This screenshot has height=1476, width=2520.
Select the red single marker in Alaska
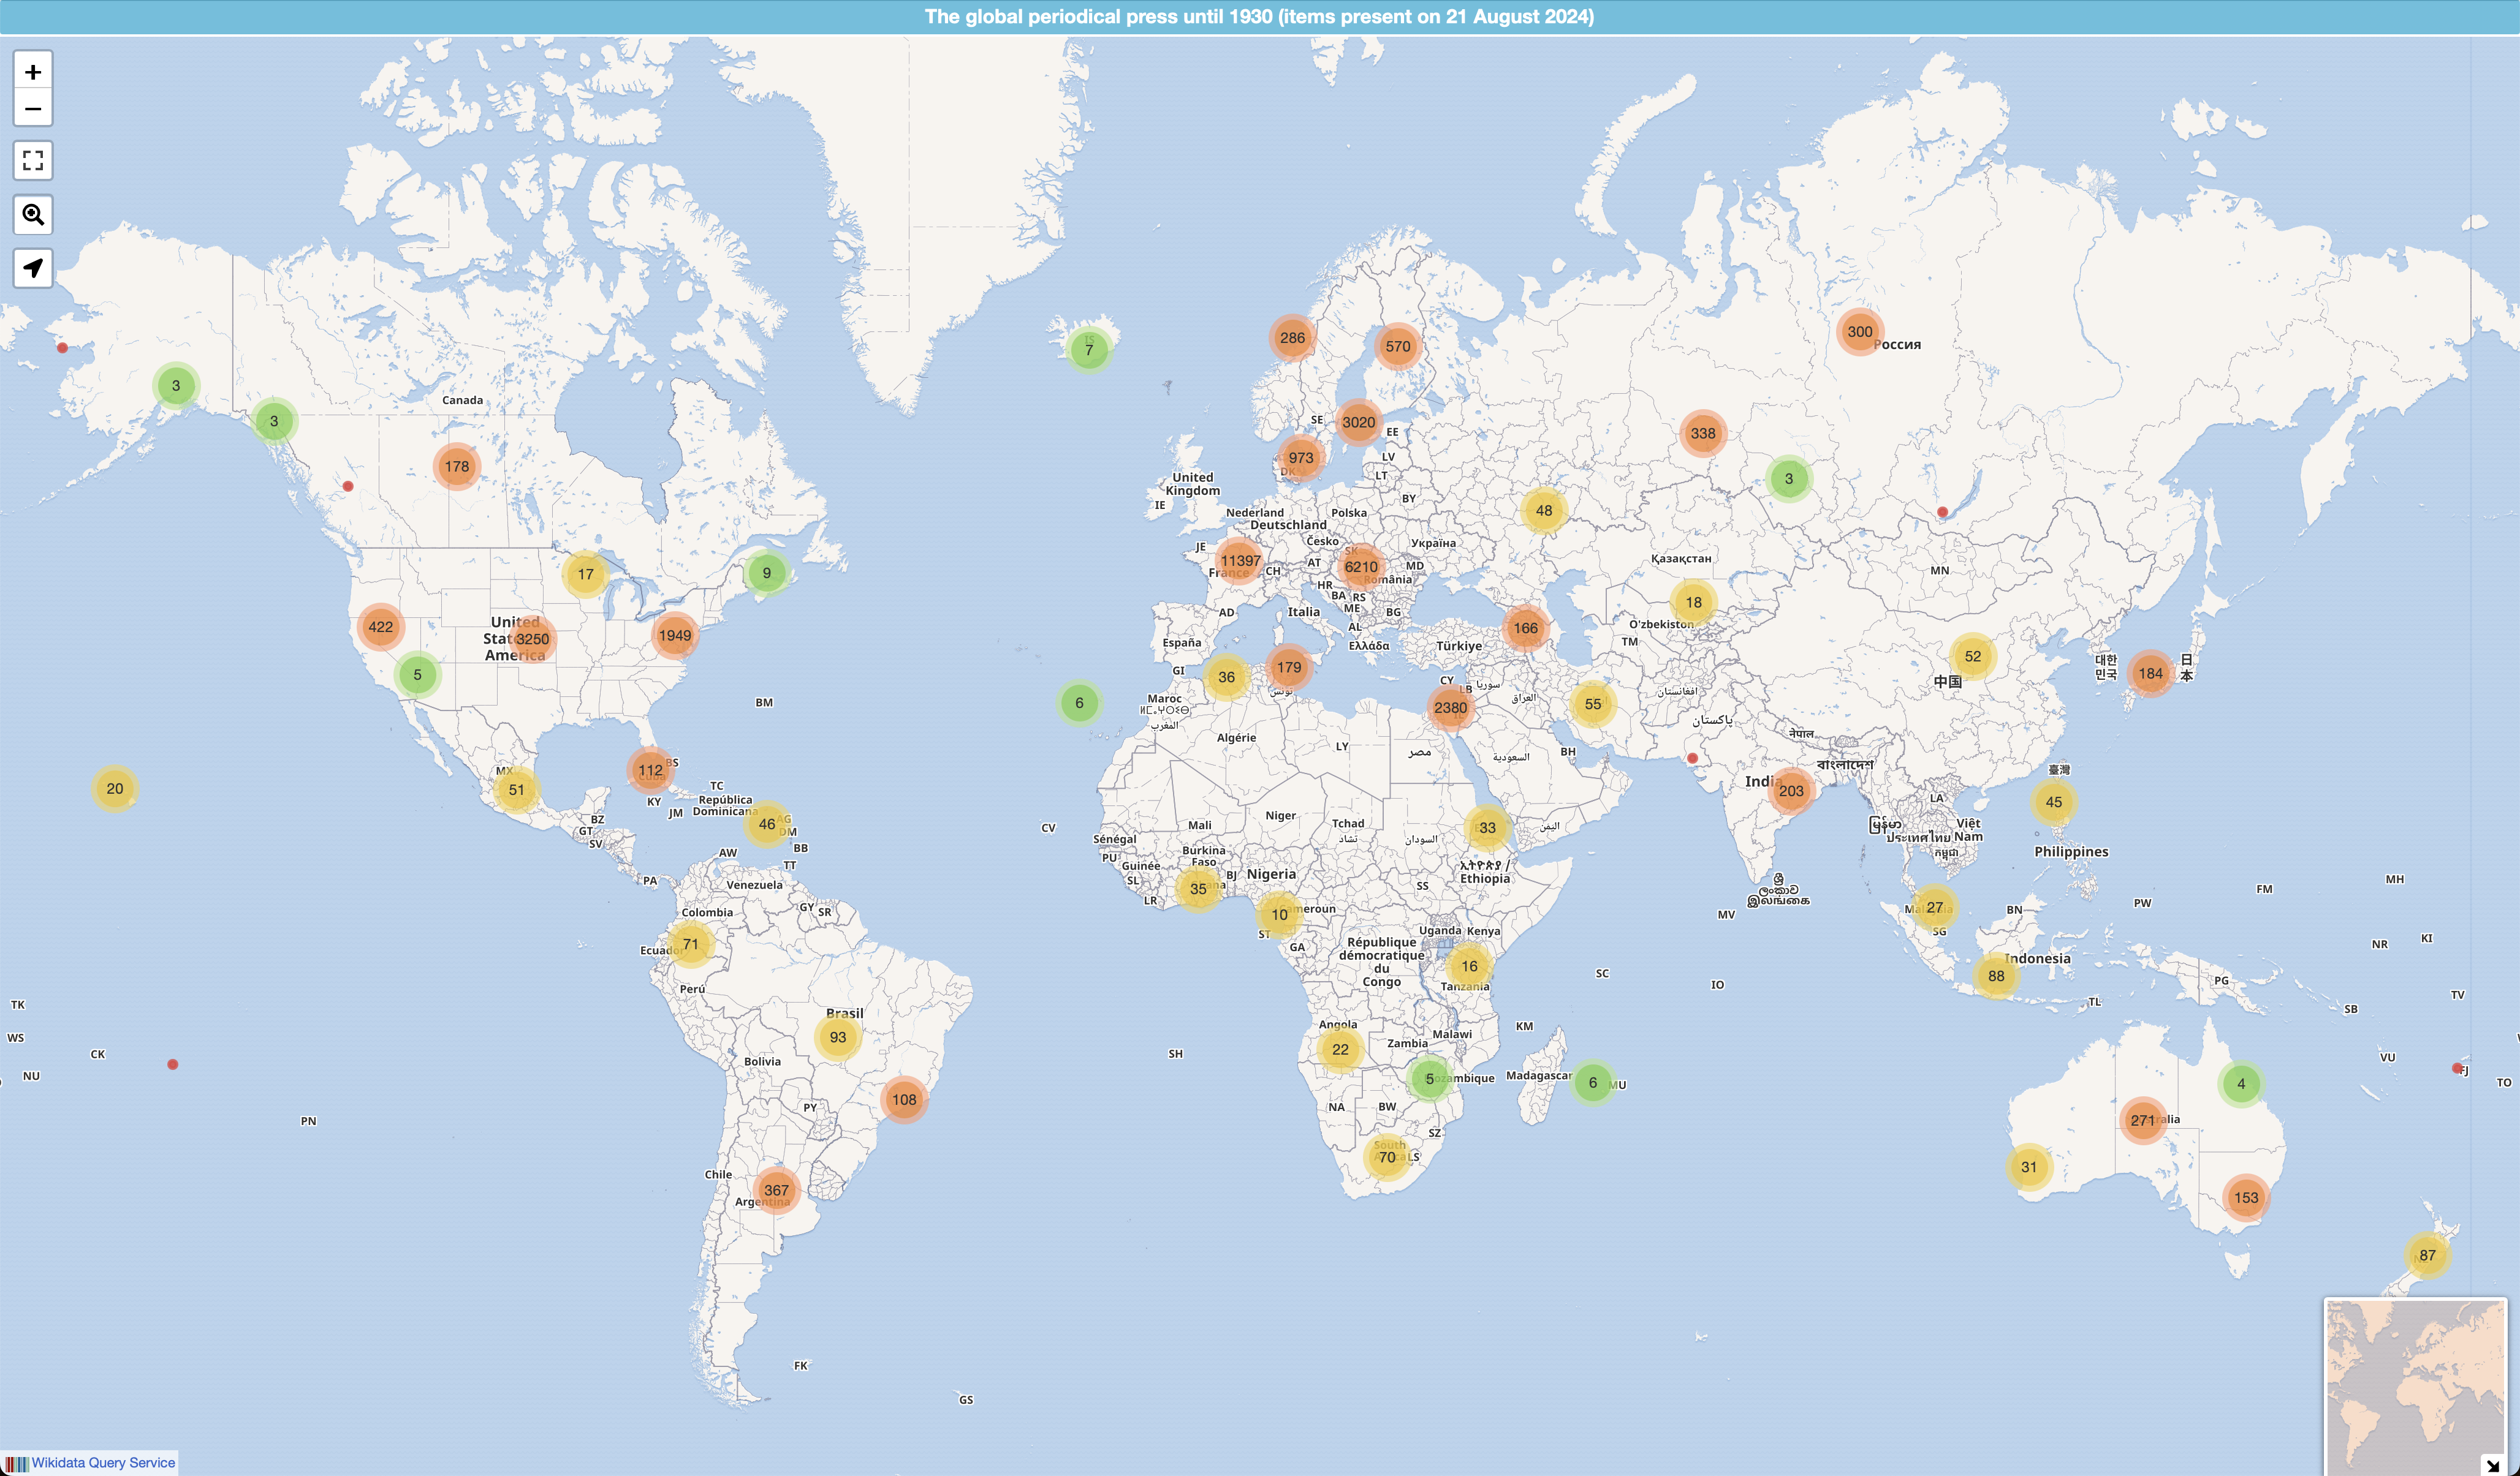click(x=62, y=348)
